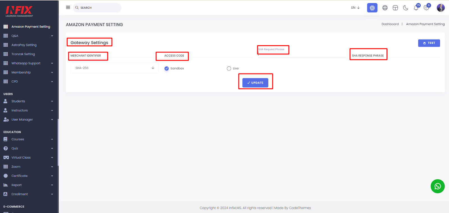Open Virtual Class menu item
The height and width of the screenshot is (213, 449).
[21, 158]
